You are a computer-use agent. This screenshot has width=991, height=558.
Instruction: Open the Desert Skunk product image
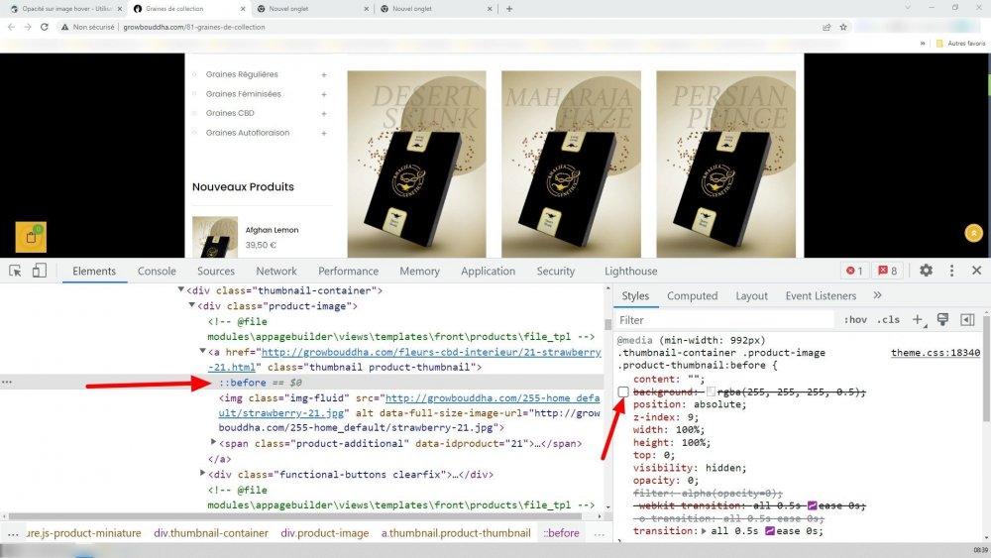416,164
